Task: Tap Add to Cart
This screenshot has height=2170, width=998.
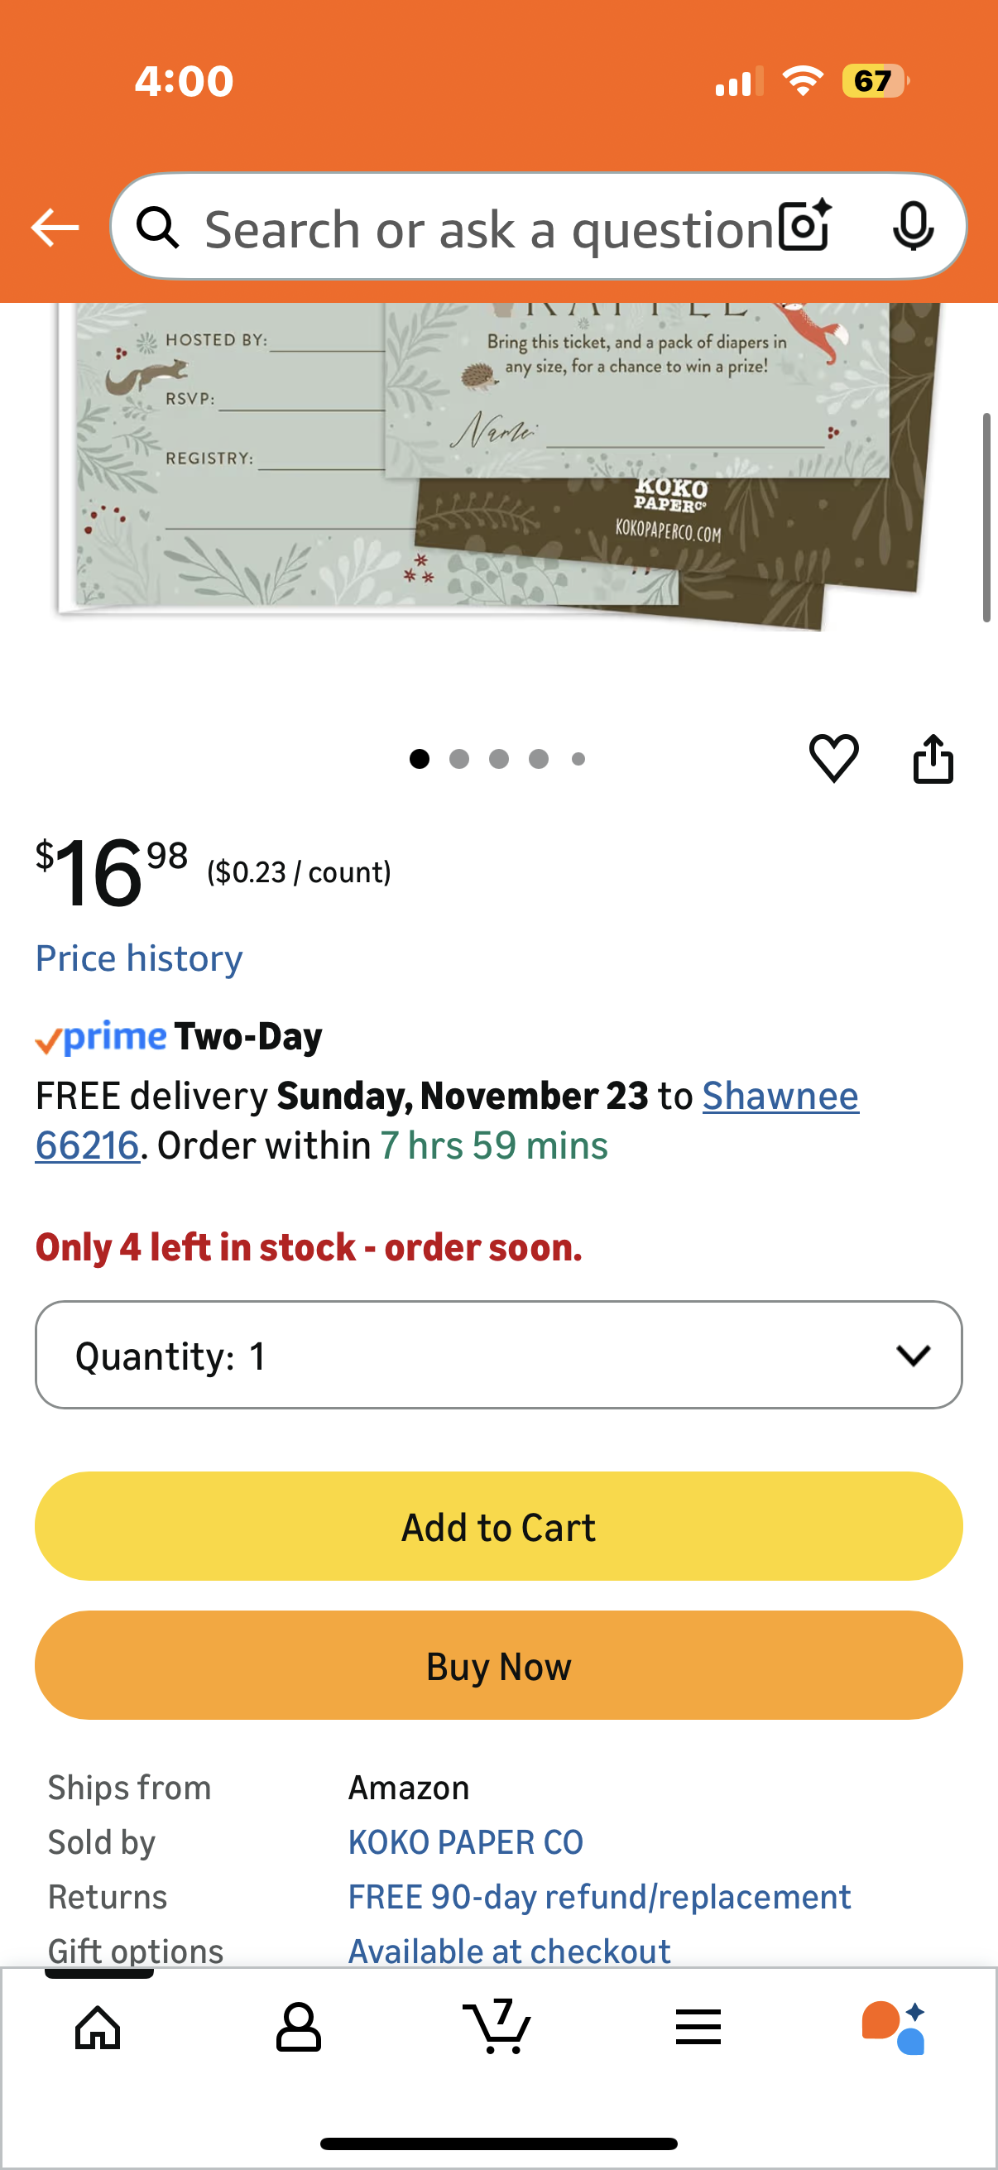Action: tap(498, 1525)
